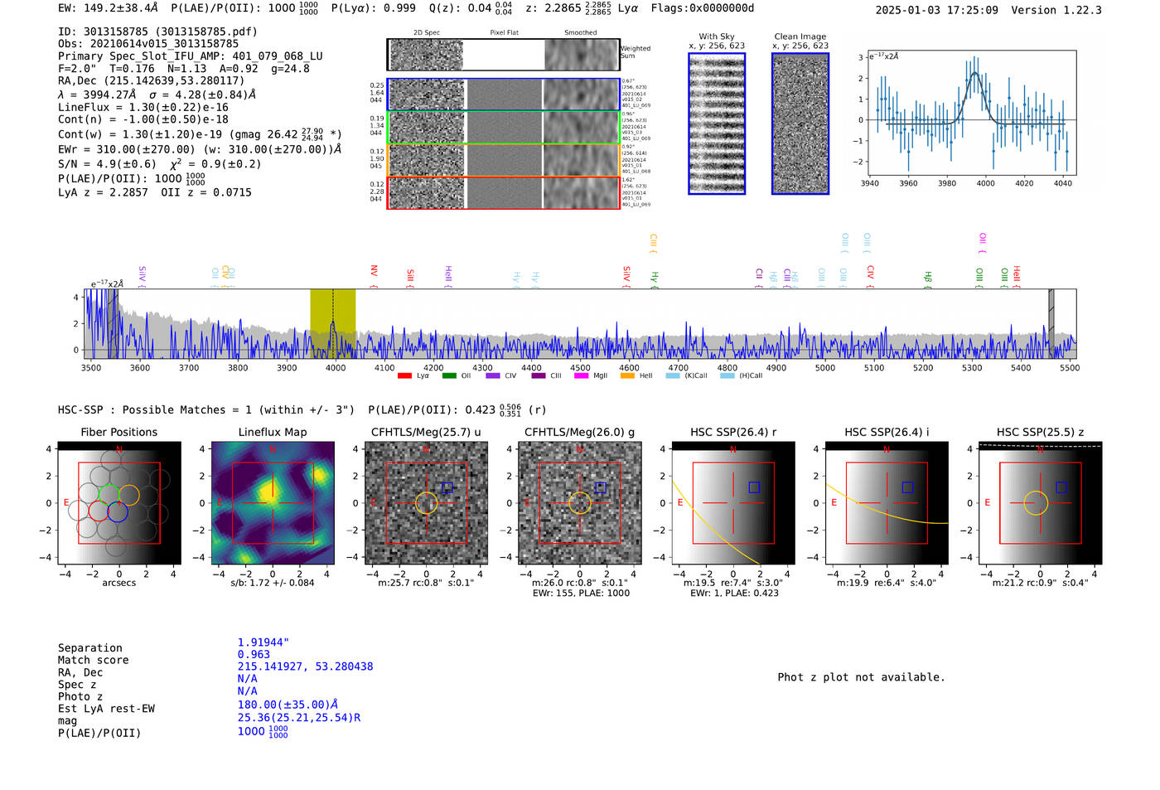The width and height of the screenshot is (1160, 790).
Task: Click the Gaussian emission line fit plot
Action: (x=971, y=114)
